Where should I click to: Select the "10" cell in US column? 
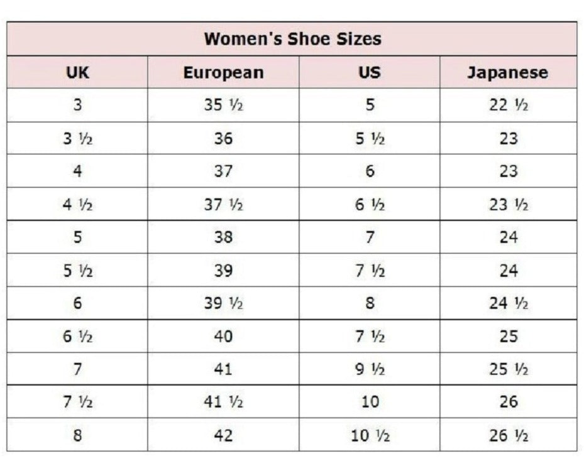pos(370,402)
